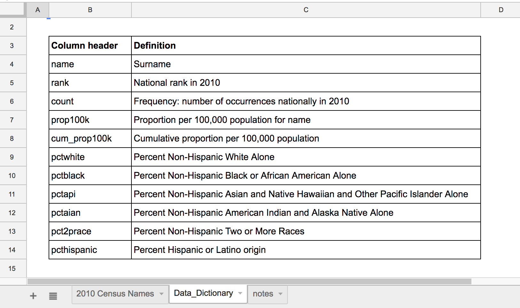Click the 'pcthispanic' cell
Screen dimensions: 520x308
90,250
